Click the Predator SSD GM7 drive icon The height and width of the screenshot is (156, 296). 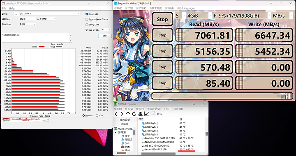[143, 138]
